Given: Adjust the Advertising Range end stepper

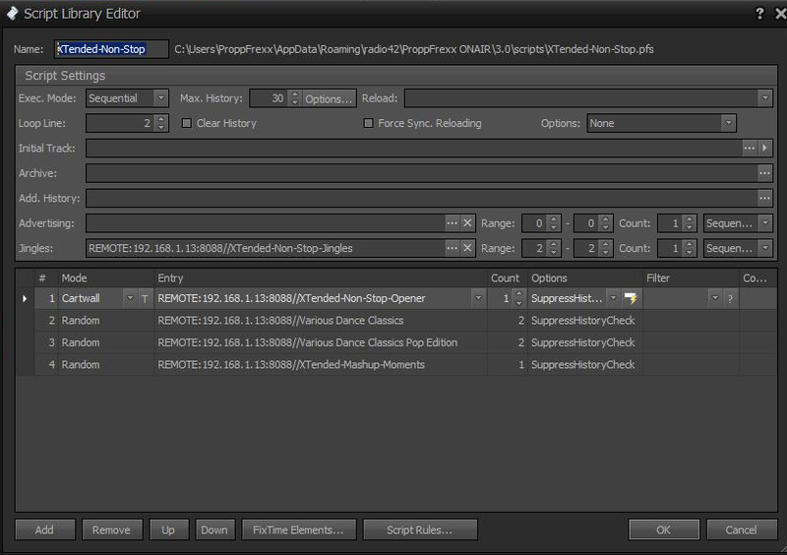Looking at the screenshot, I should click(x=605, y=223).
